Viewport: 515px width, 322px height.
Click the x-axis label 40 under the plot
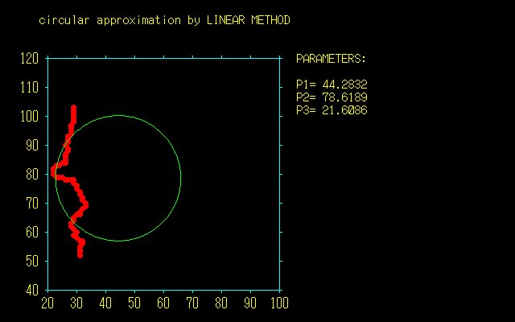tap(105, 303)
